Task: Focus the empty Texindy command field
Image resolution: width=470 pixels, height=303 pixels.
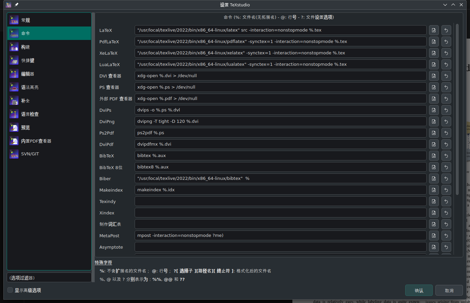Action: pos(280,201)
